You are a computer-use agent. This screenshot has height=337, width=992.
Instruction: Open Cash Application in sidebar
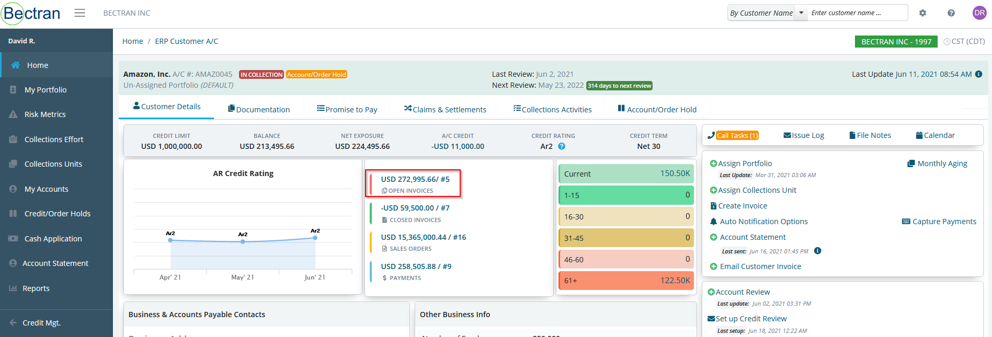point(56,239)
